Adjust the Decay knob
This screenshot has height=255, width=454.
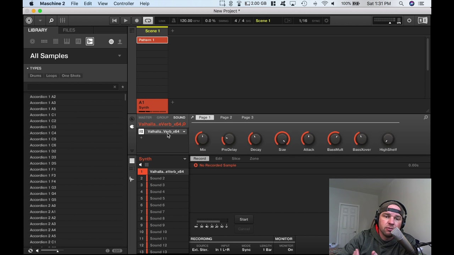(255, 139)
